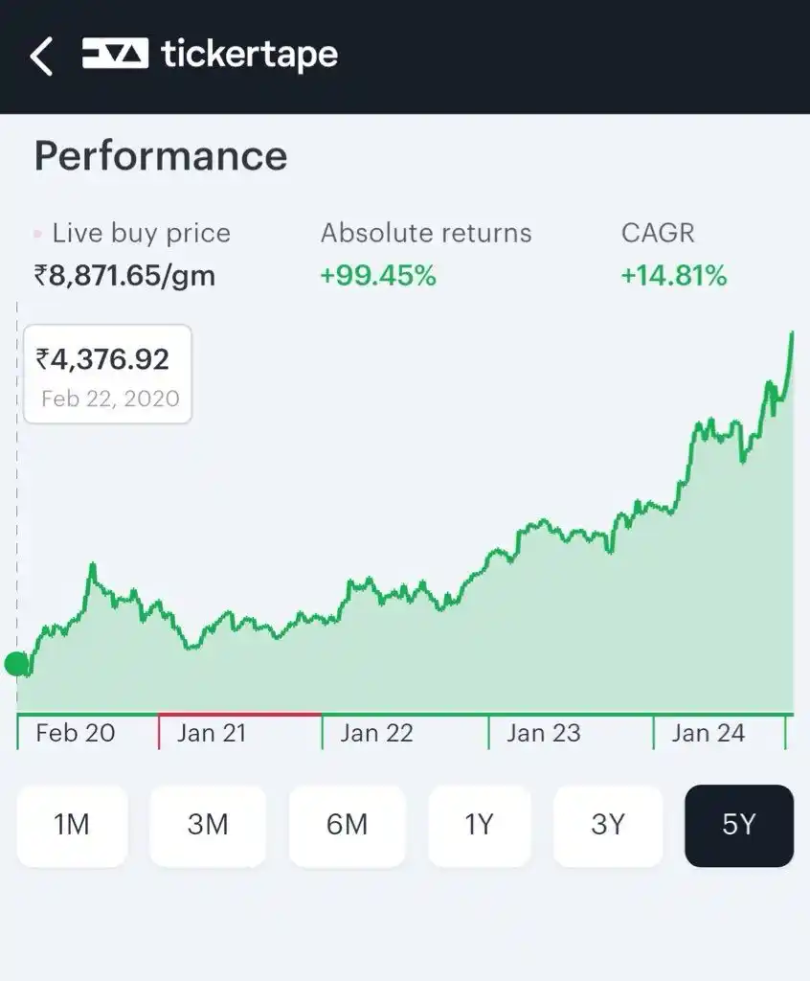The width and height of the screenshot is (810, 981).
Task: Choose the 5Y performance period
Action: pyautogui.click(x=738, y=825)
